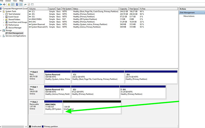This screenshot has height=128, width=205.
Task: Click the Services and Applications node icon
Action: 4,36
